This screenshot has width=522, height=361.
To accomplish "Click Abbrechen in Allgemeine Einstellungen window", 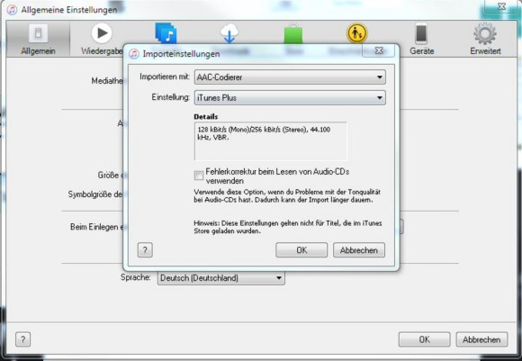I will coord(481,339).
